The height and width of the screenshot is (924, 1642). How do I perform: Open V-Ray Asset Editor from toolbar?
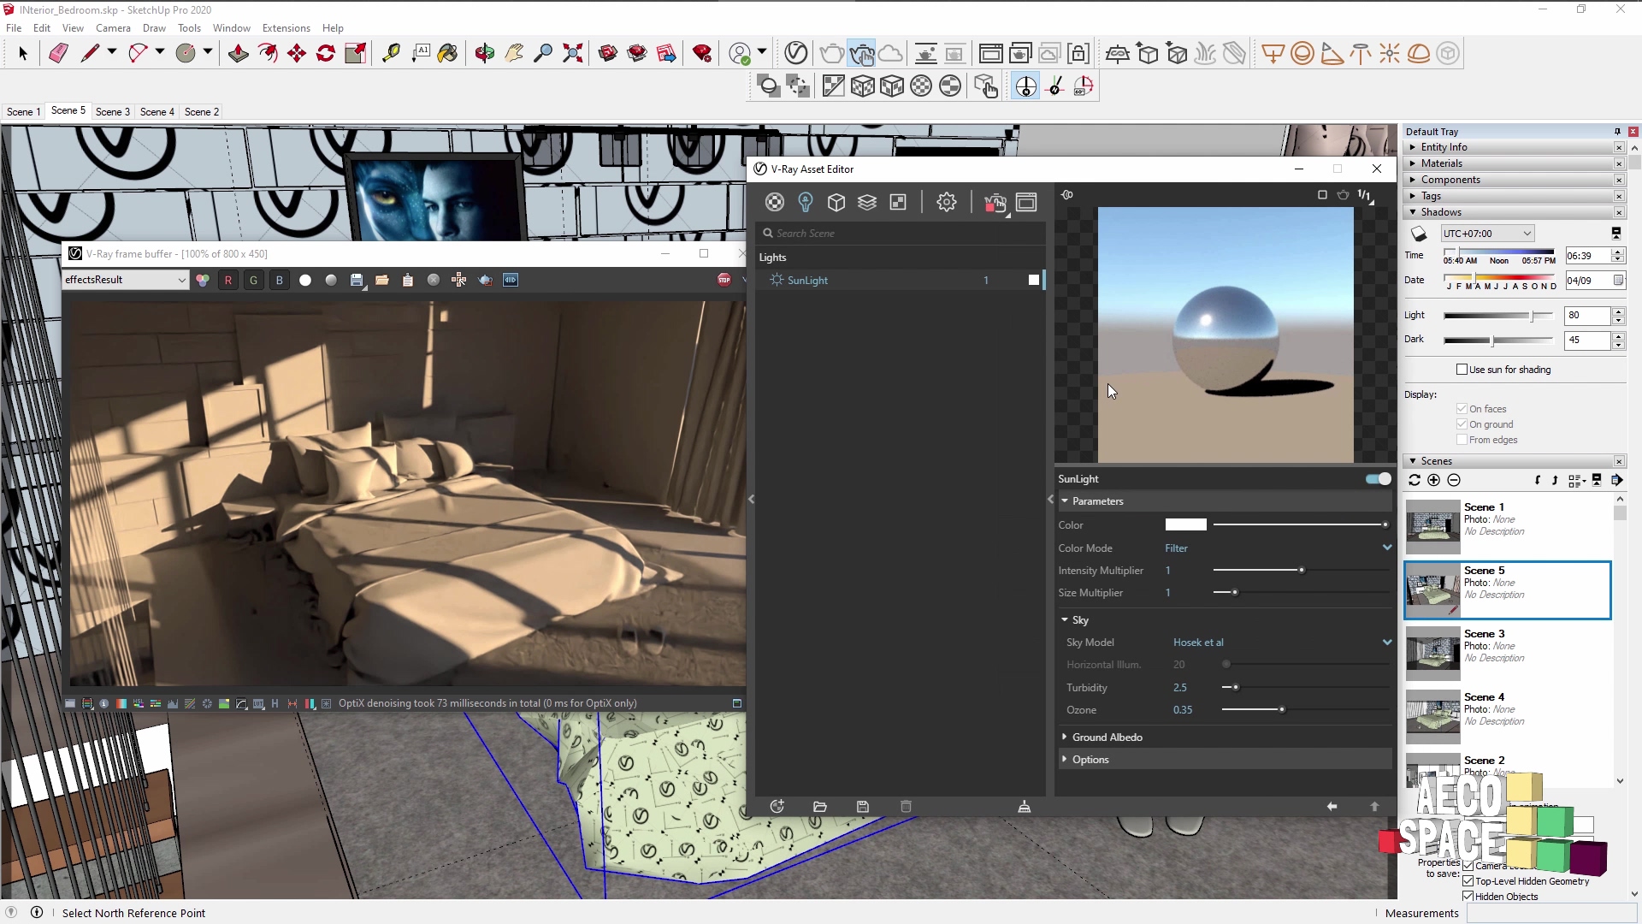tap(796, 53)
